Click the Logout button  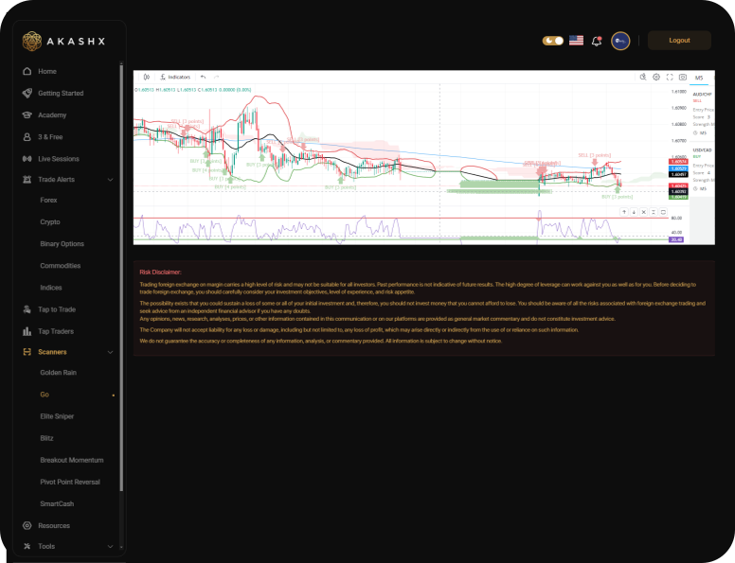[679, 41]
